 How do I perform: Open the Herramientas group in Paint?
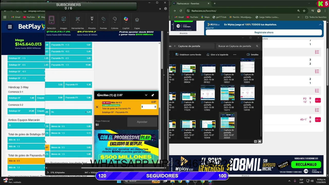coord(78,22)
